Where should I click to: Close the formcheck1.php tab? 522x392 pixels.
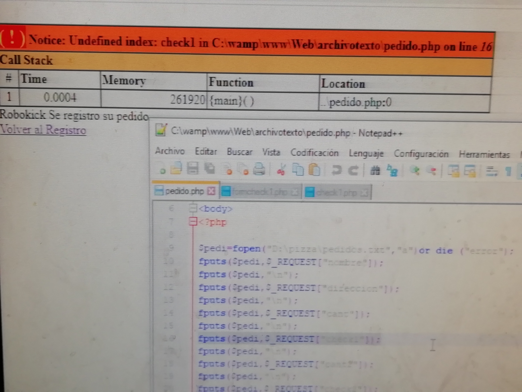(x=294, y=192)
